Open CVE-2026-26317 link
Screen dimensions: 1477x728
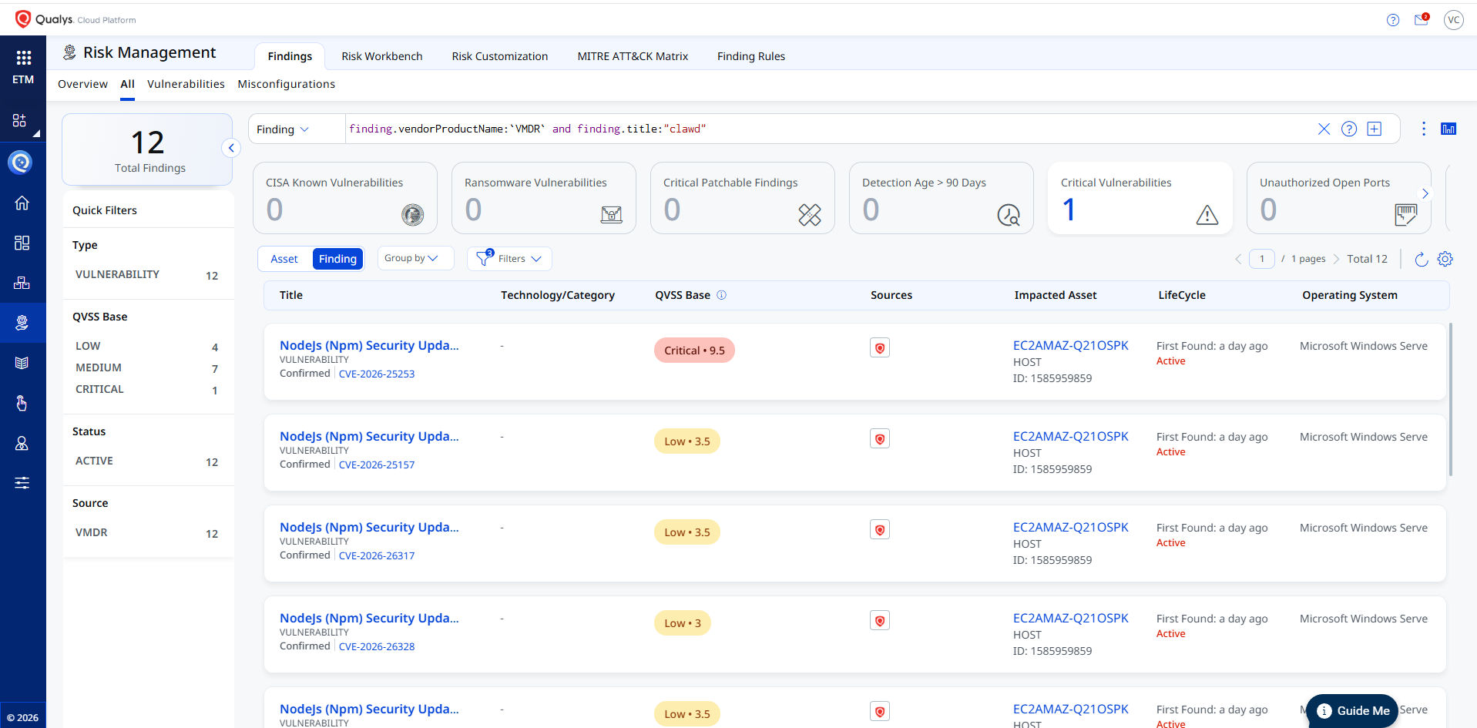point(377,555)
